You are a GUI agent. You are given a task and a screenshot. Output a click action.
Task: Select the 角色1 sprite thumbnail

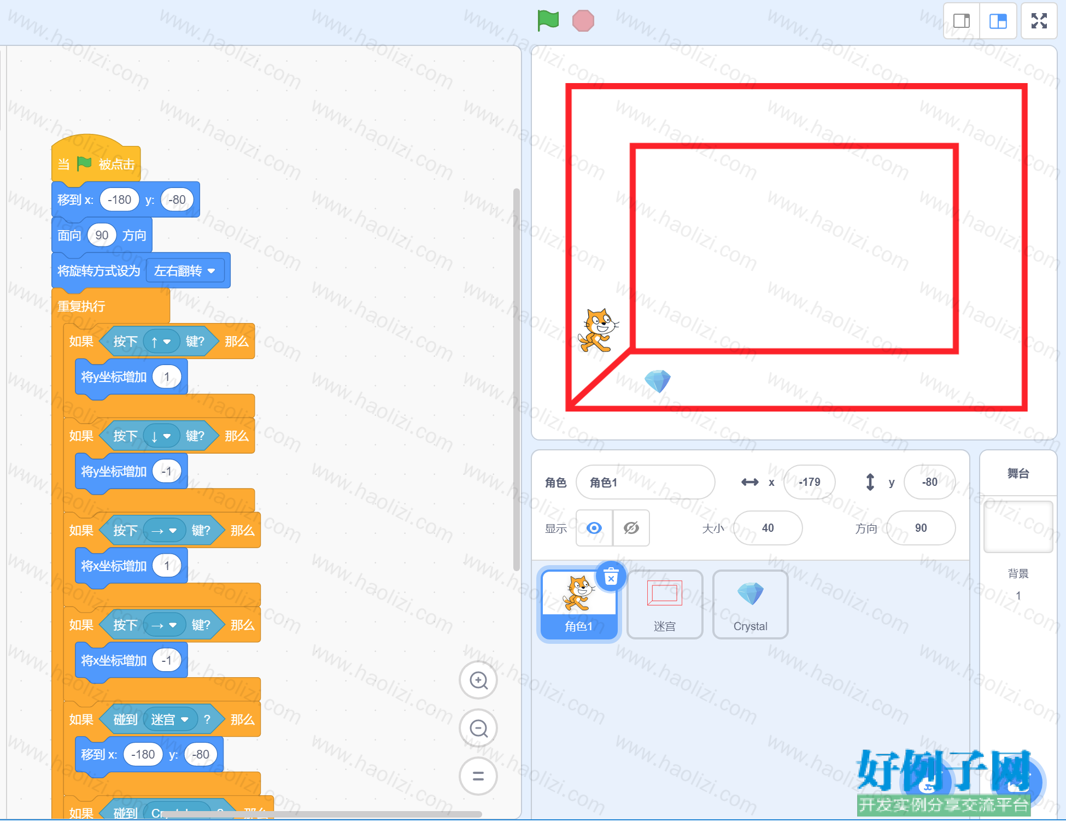(579, 604)
